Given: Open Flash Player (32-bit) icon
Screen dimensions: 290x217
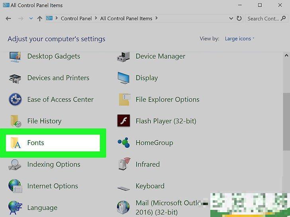Looking at the screenshot, I should 123,121.
